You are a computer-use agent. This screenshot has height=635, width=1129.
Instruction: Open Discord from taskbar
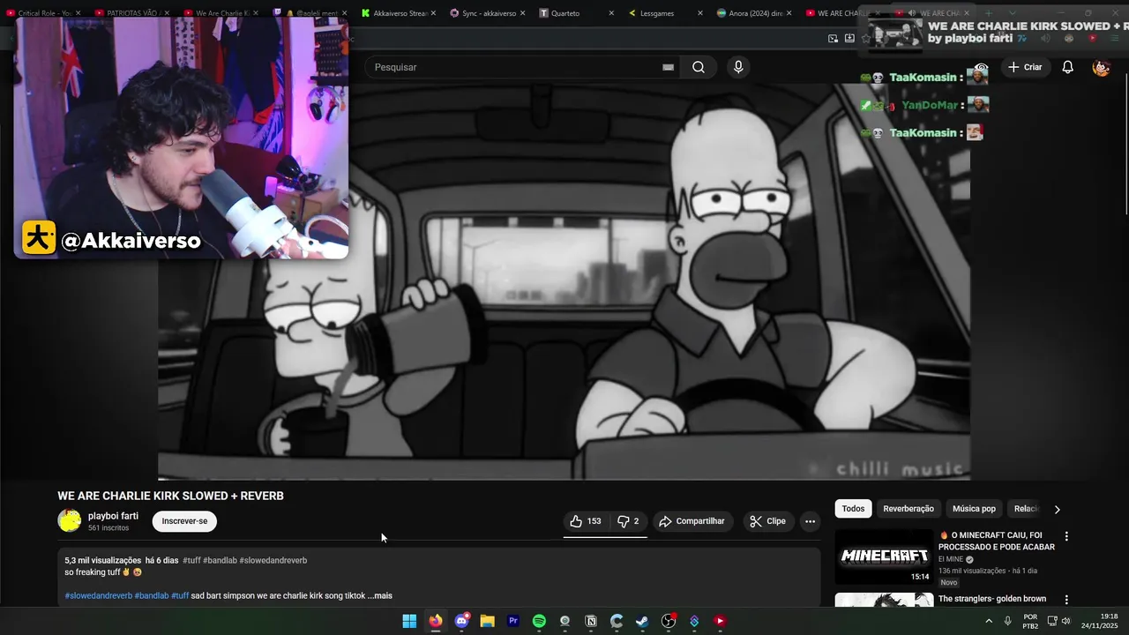click(x=461, y=621)
